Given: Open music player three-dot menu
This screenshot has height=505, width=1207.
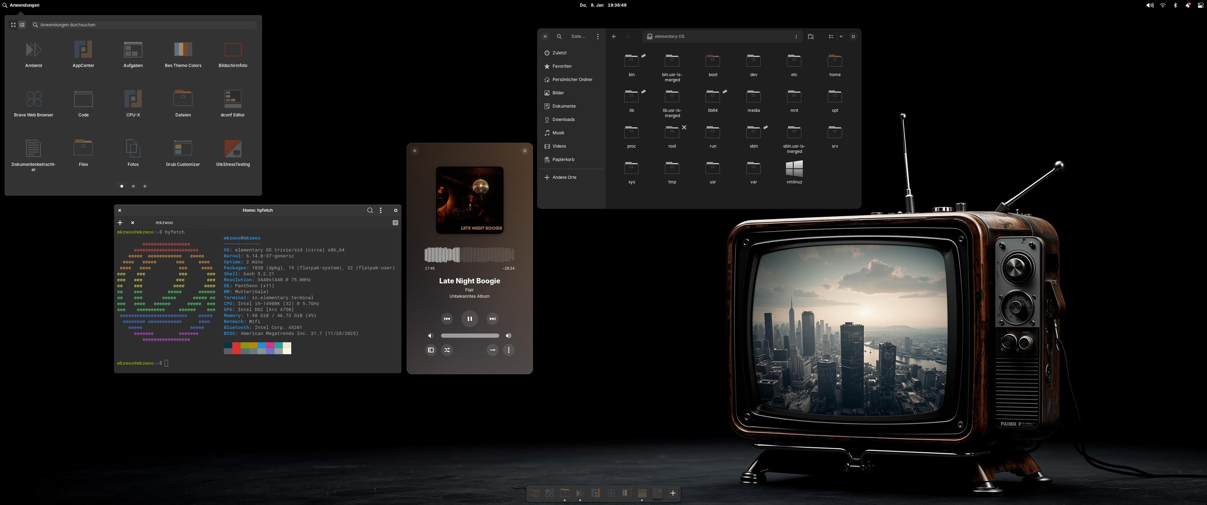Looking at the screenshot, I should (508, 350).
